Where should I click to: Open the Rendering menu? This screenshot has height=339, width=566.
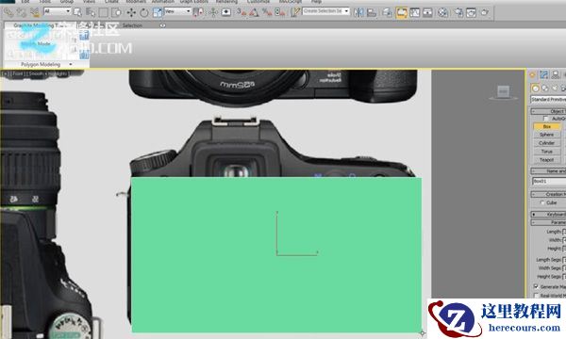(226, 2)
